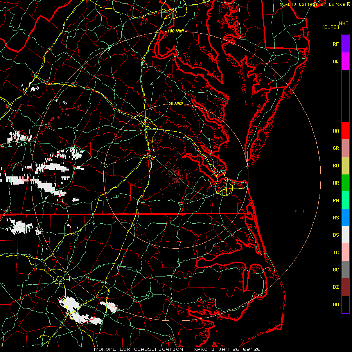Select the GR legend color block
The height and width of the screenshot is (352, 352).
coord(345,148)
